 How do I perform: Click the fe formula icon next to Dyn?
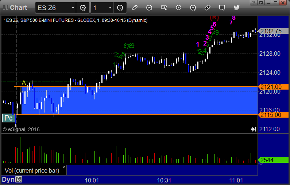point(19,180)
